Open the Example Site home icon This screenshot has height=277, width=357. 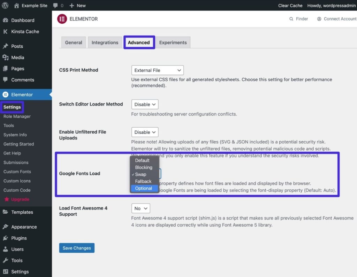coord(17,6)
